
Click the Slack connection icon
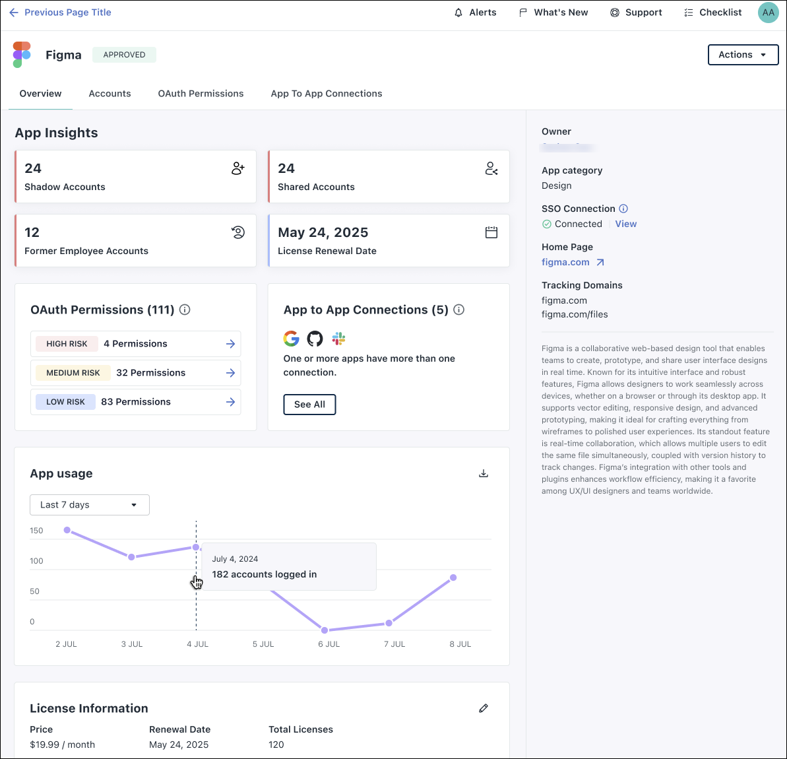pos(339,339)
